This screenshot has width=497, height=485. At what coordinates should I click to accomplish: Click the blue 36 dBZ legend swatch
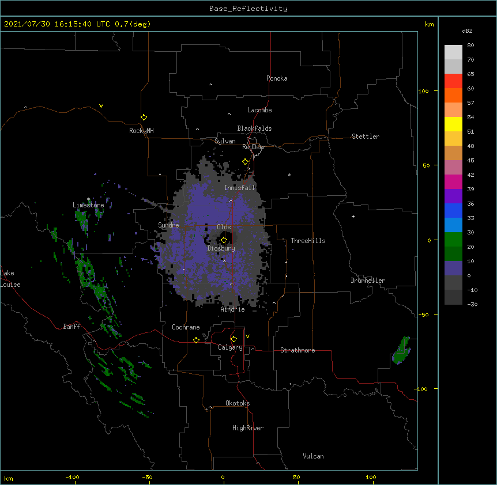(453, 210)
